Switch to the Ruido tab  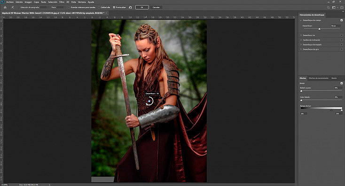coord(334,78)
